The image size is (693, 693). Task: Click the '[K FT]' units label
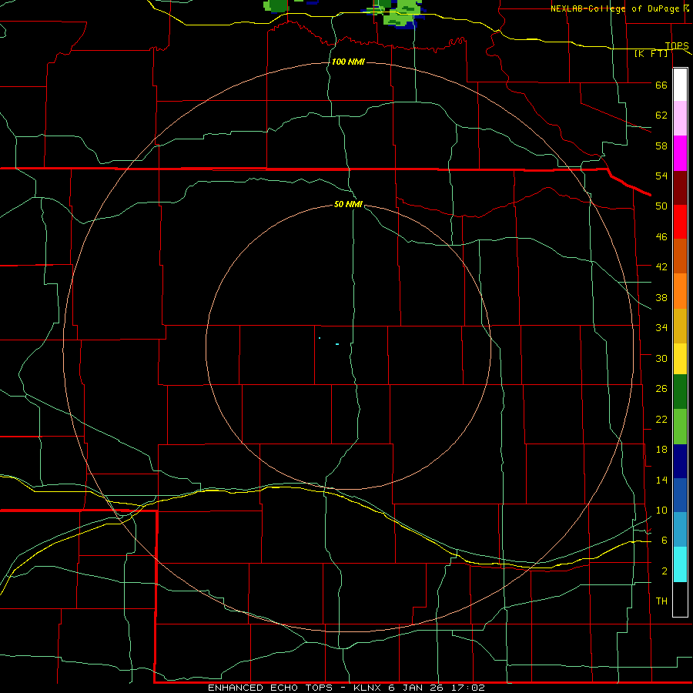(x=651, y=53)
